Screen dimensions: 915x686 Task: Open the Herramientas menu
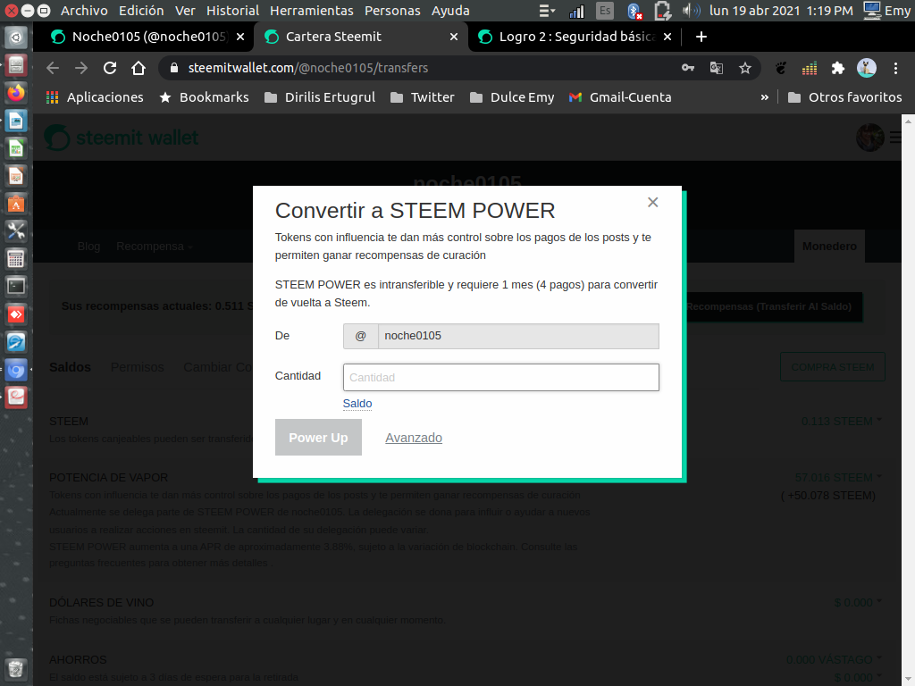pyautogui.click(x=312, y=11)
